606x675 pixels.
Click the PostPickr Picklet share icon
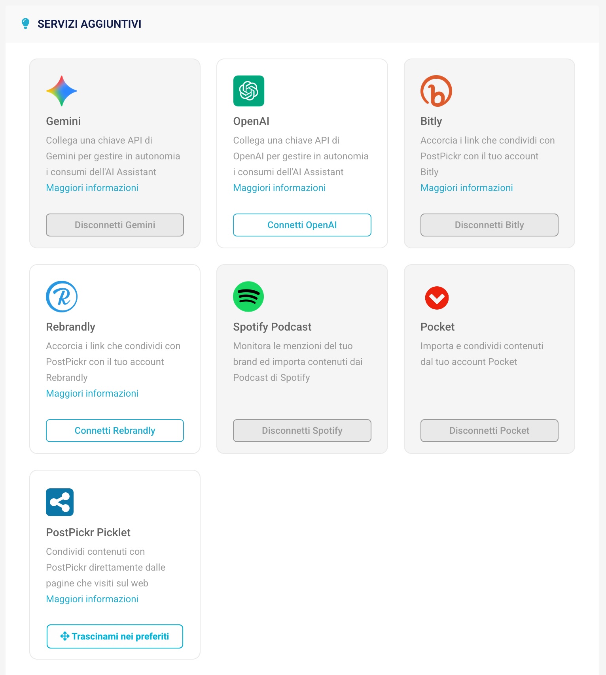(60, 502)
